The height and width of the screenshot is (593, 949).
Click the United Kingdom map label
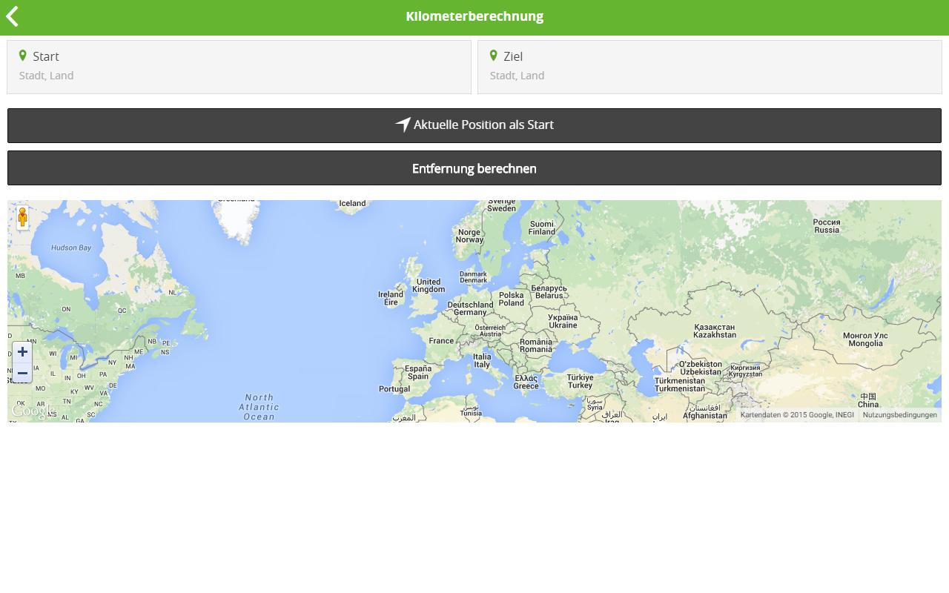429,285
